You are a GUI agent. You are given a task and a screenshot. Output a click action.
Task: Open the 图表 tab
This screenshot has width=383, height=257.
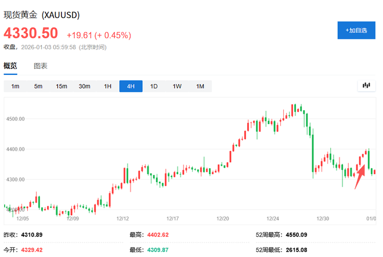(41, 66)
